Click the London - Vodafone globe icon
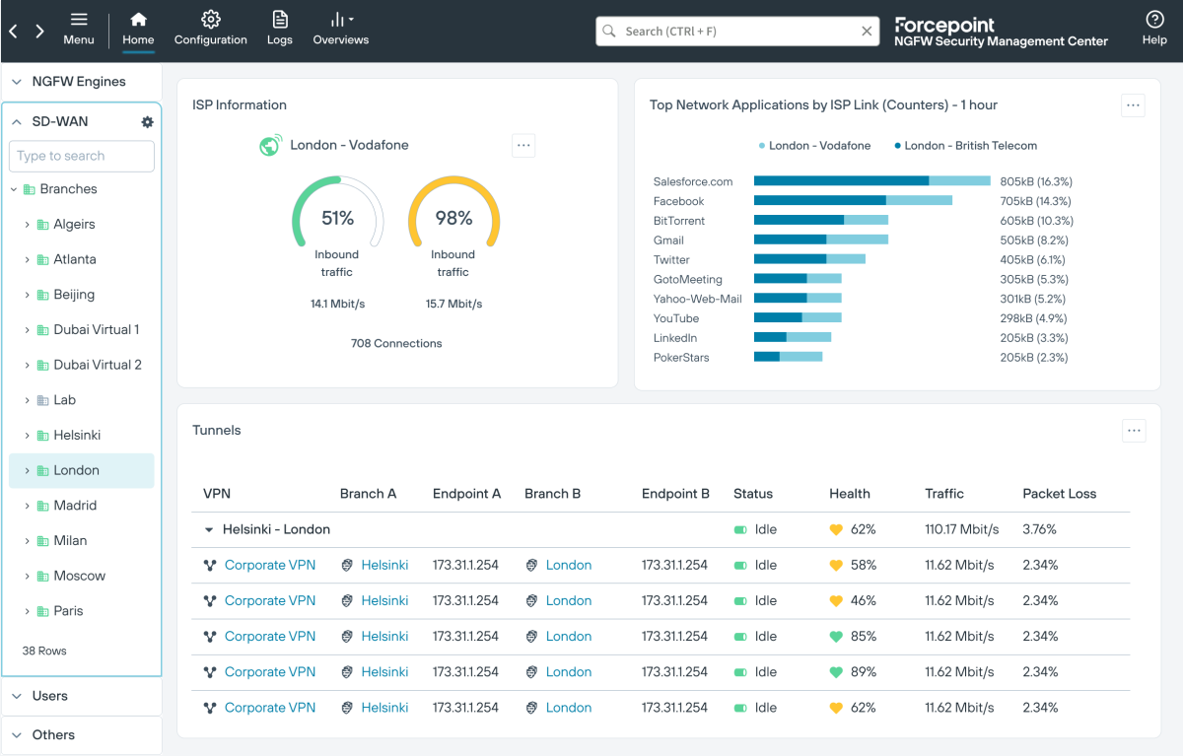This screenshot has width=1183, height=756. point(271,145)
